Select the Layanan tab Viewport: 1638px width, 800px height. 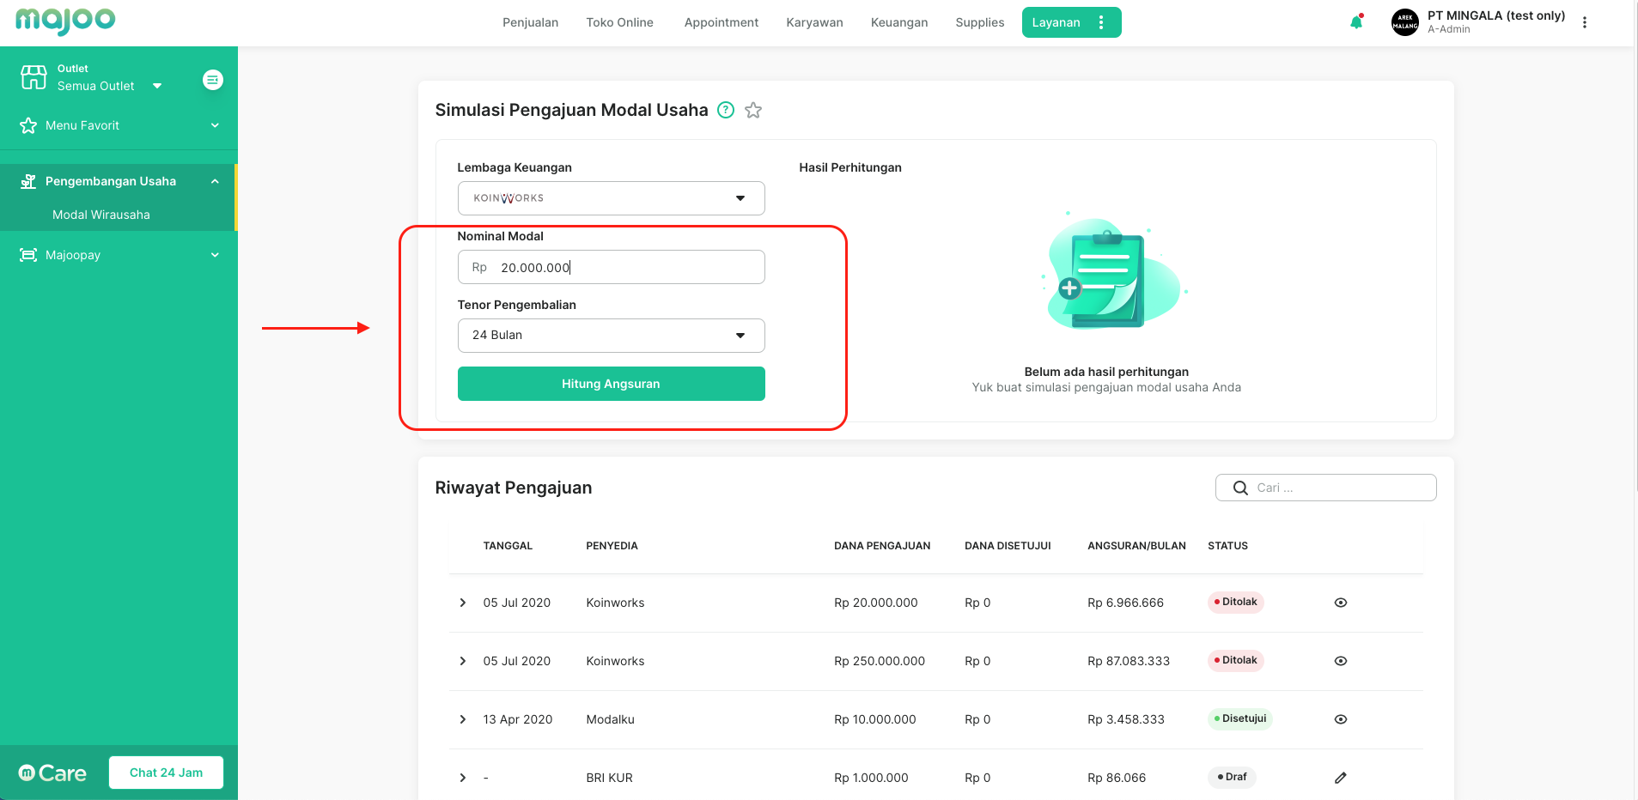click(1056, 22)
